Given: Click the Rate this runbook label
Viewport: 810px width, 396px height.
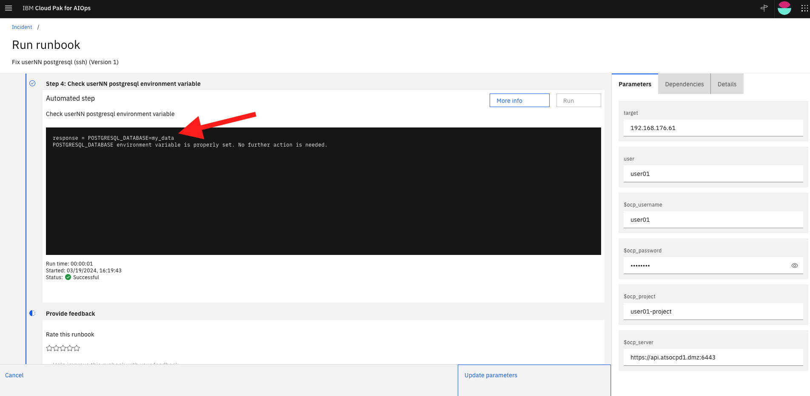Looking at the screenshot, I should (x=70, y=334).
